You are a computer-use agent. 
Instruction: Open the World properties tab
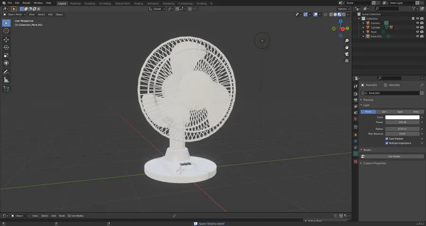355,119
